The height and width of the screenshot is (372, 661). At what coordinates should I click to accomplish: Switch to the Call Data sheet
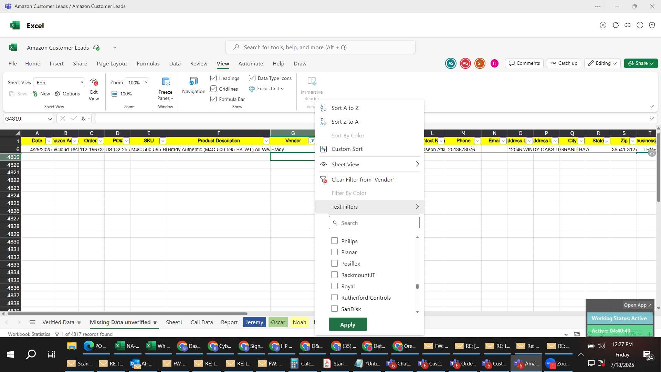(x=202, y=322)
